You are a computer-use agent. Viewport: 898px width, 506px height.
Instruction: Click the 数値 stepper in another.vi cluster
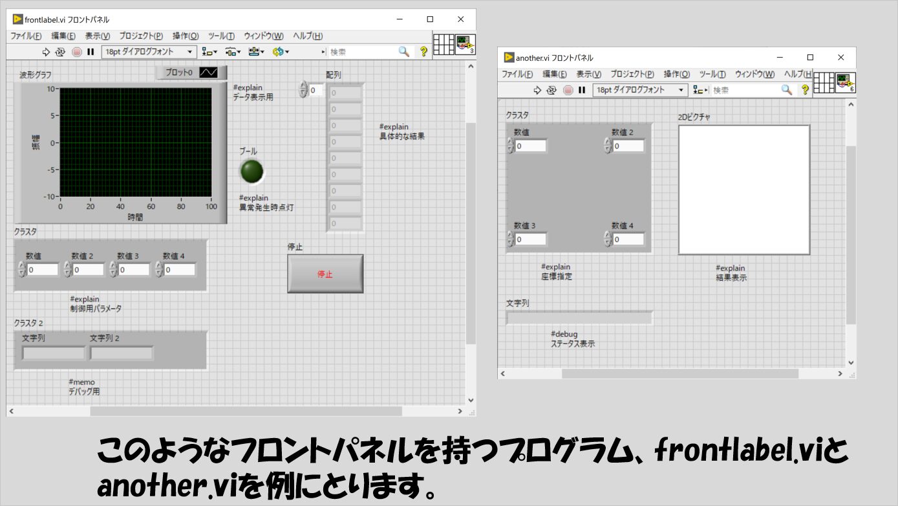point(510,146)
